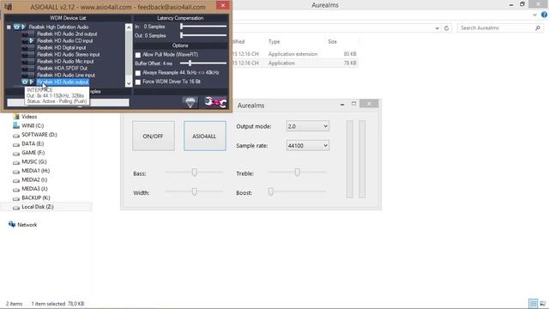
Task: Sort by Size column header
Action: [x=332, y=42]
